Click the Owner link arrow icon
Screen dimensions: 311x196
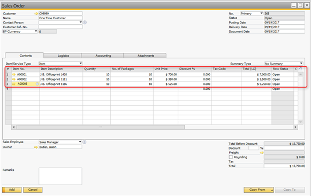[x=36, y=147]
